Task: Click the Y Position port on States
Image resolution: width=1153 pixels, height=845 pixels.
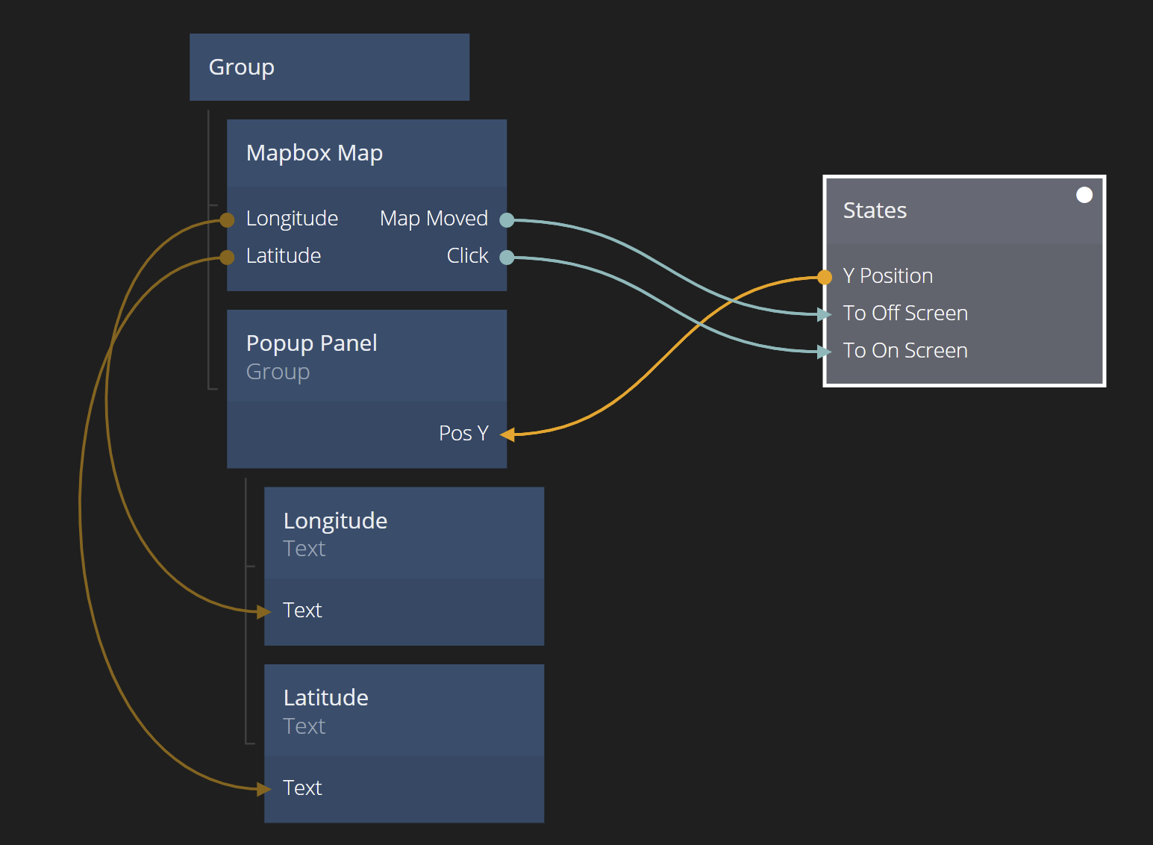Action: (825, 277)
